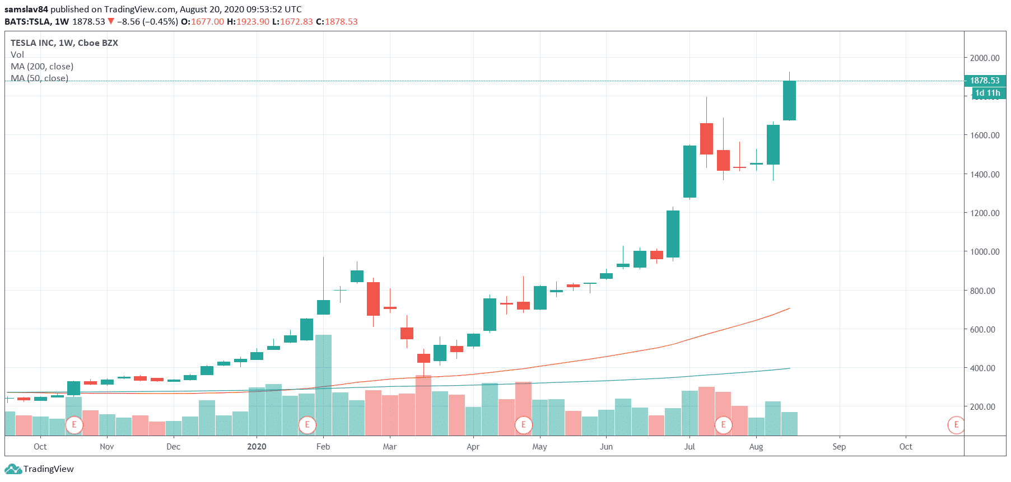Open the earnings marker just before Feb 2020
Viewport: 1011px width, 482px height.
click(307, 425)
